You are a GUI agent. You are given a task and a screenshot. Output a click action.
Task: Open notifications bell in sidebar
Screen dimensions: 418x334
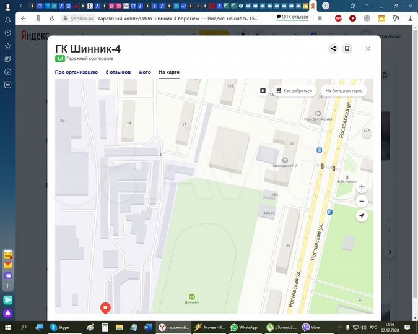point(7,20)
